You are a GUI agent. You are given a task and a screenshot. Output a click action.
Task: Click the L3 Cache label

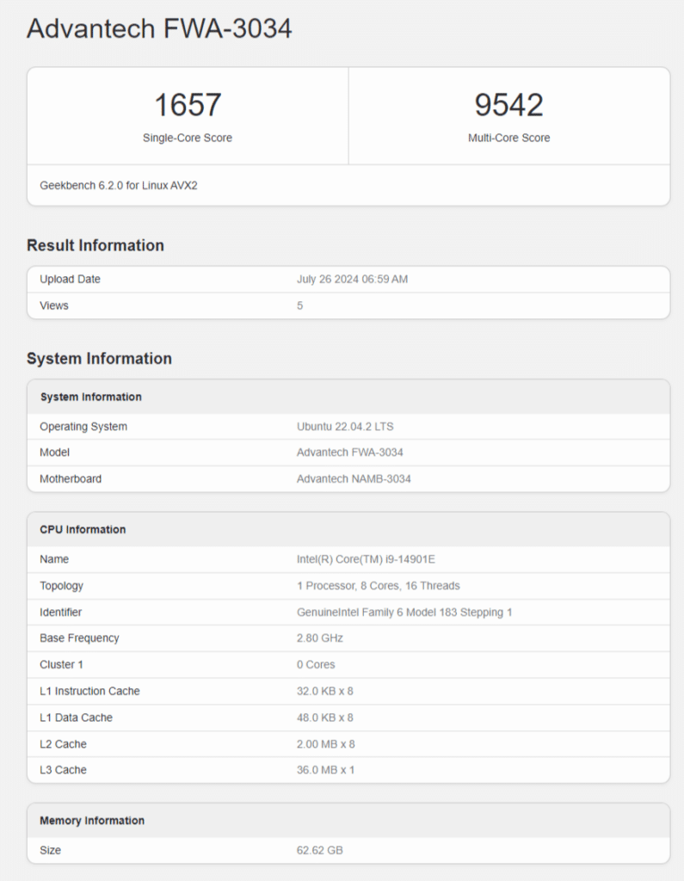pos(63,770)
